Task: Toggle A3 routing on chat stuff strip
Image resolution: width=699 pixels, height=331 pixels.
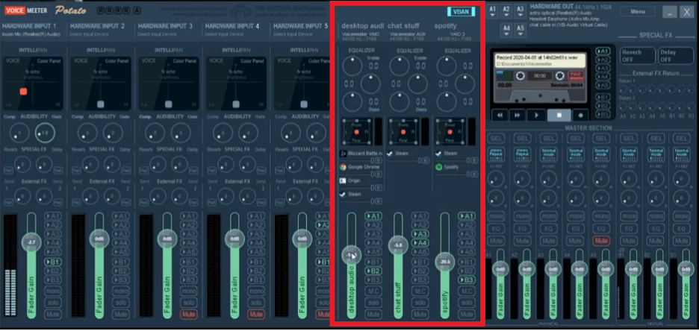Action: tap(420, 234)
